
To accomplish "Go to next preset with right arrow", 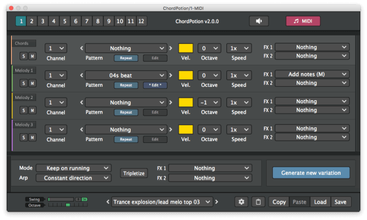I will [x=217, y=202].
